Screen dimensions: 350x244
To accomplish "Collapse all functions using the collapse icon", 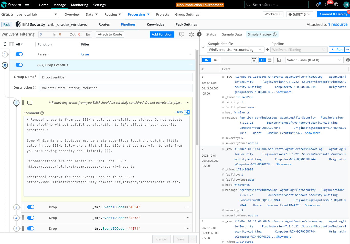I will tap(5, 44).
